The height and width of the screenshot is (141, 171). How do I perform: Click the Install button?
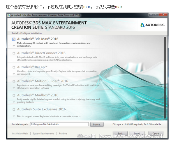coord(137,133)
